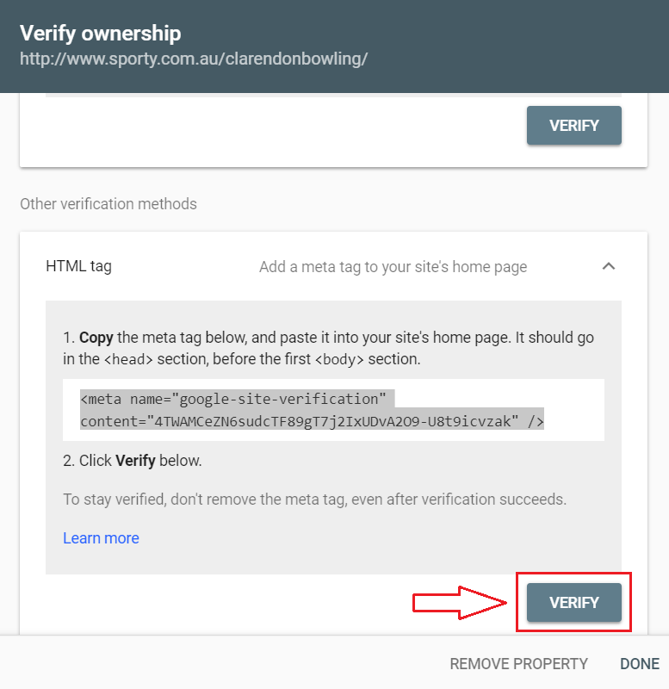This screenshot has width=669, height=689.
Task: Click the bold Copy word in step one
Action: coord(96,338)
